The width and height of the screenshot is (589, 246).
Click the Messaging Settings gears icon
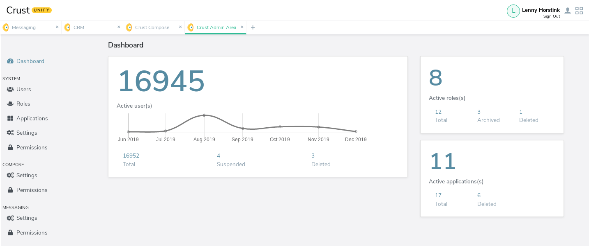click(10, 218)
